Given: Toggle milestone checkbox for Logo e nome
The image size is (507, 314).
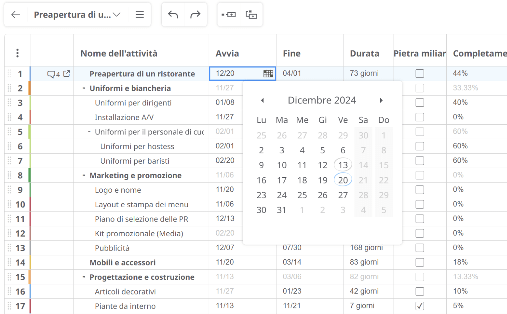Looking at the screenshot, I should (x=420, y=190).
